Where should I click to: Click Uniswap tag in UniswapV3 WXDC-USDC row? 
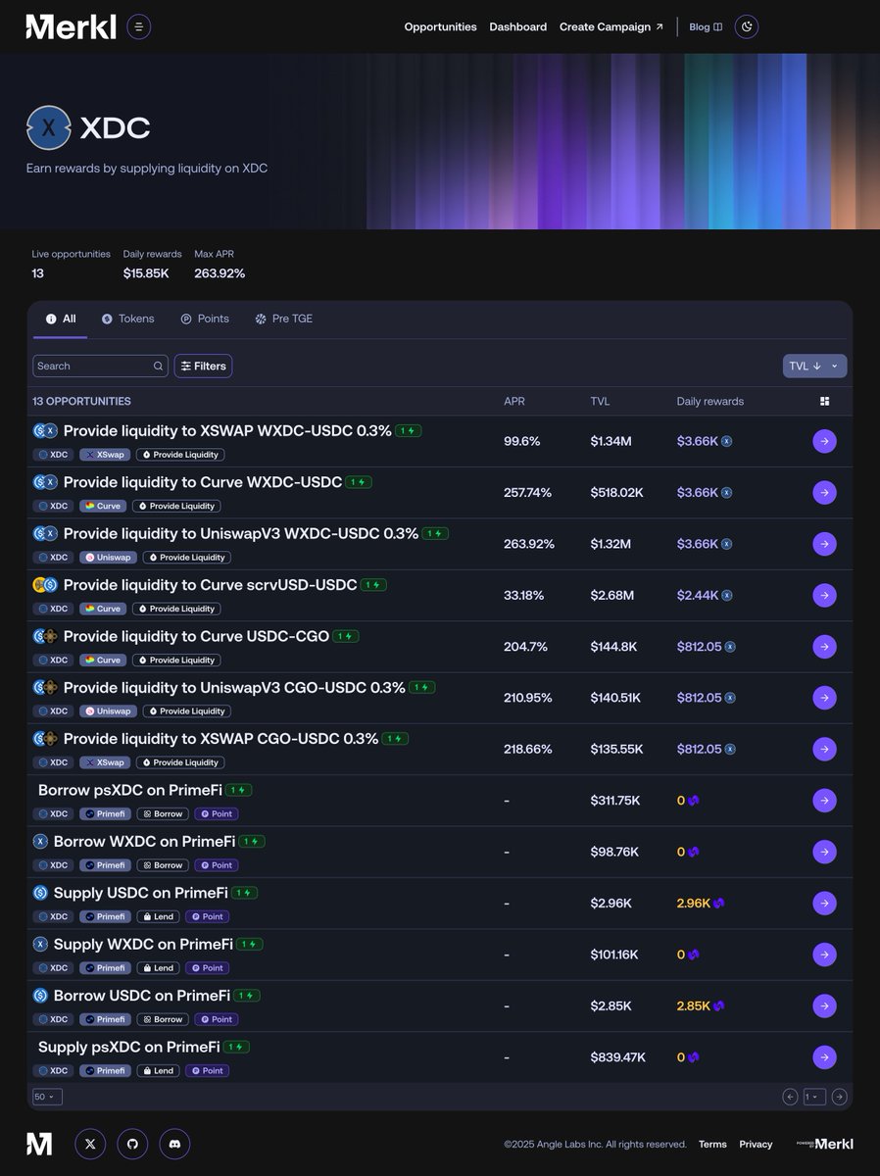click(108, 558)
